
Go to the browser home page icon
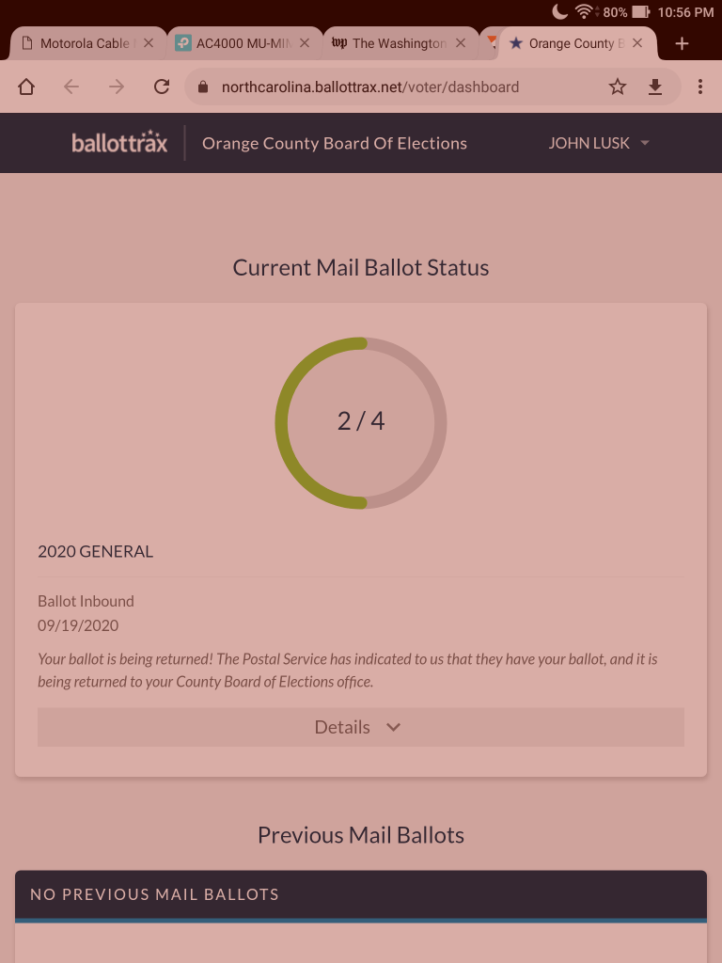click(26, 87)
